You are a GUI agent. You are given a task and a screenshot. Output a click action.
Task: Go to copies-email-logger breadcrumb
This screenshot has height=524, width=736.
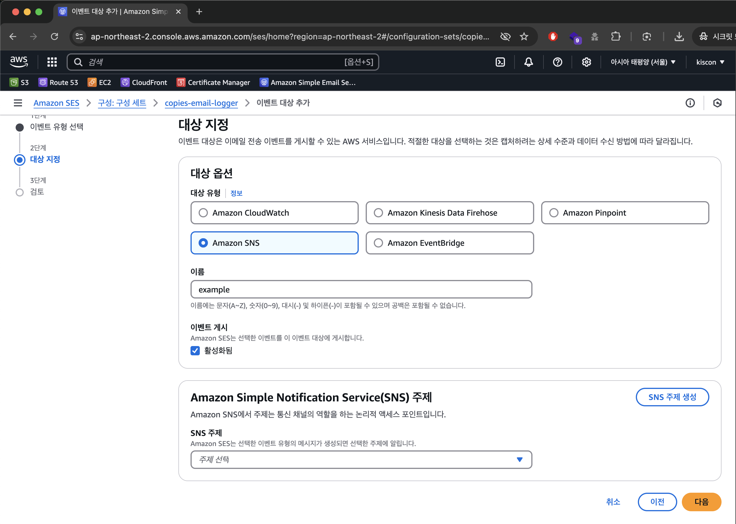tap(201, 103)
